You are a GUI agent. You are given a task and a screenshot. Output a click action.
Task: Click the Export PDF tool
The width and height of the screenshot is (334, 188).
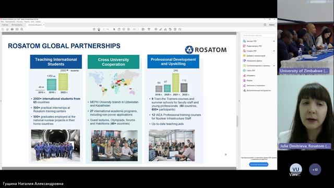[x=250, y=41]
